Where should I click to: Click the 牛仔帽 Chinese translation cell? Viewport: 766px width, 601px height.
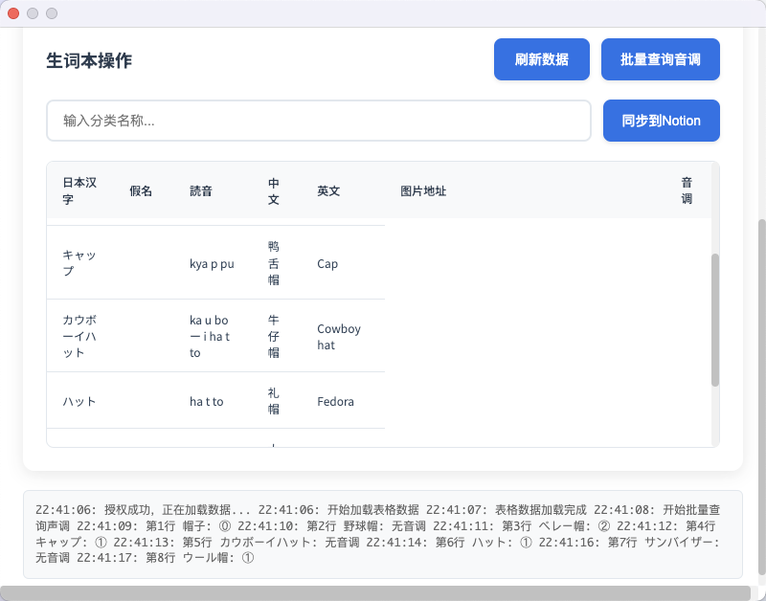point(274,336)
